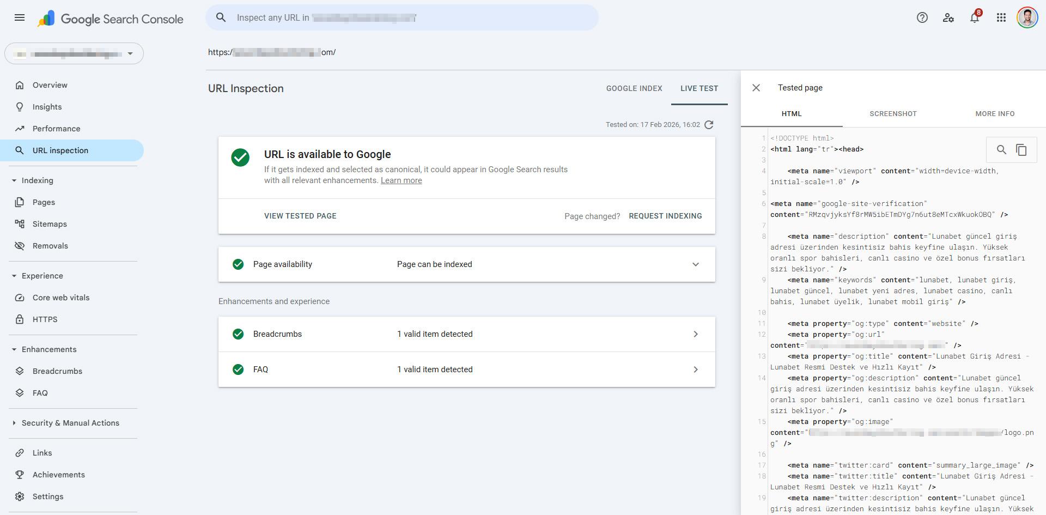1046x515 pixels.
Task: Open the users and permissions icon
Action: tap(948, 17)
